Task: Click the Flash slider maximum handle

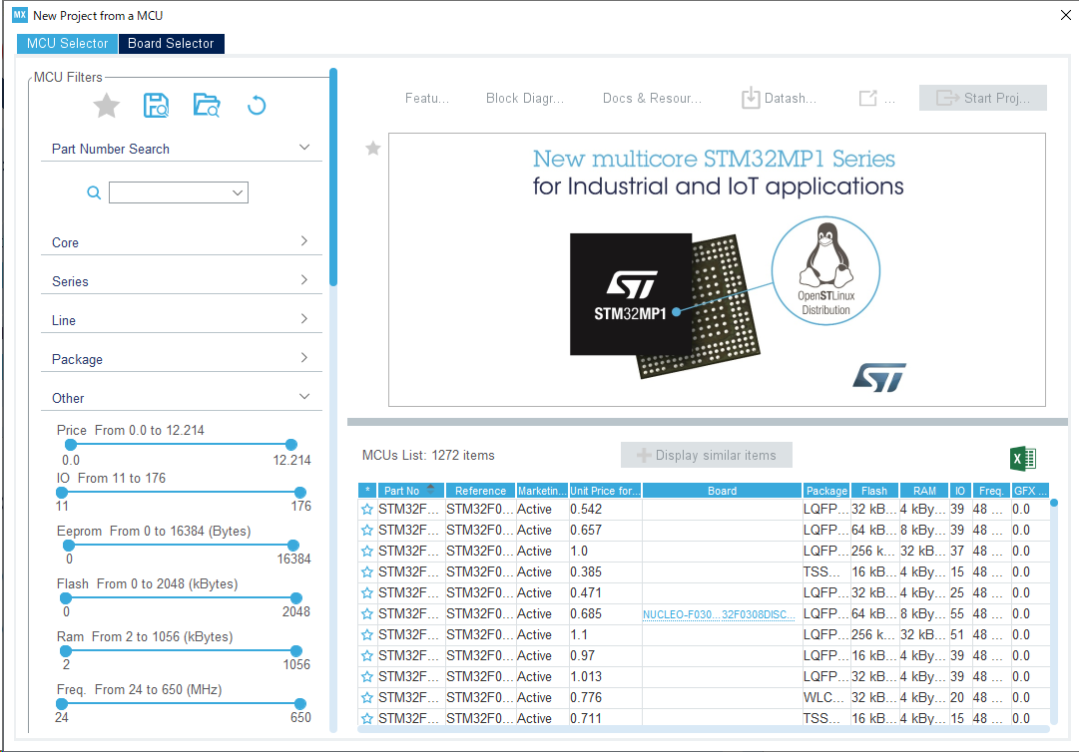Action: tap(295, 598)
